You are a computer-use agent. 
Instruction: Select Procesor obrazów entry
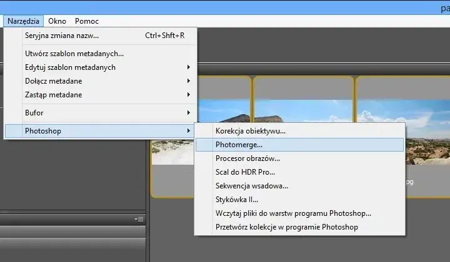(299, 158)
